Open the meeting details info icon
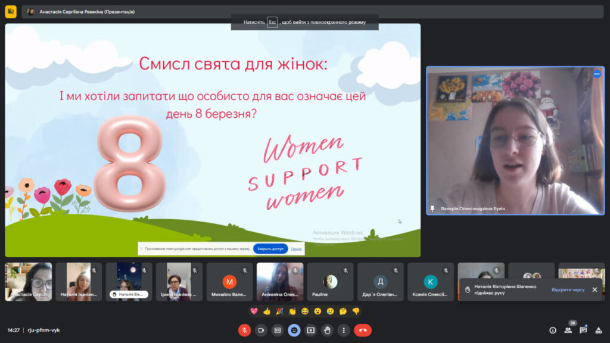The width and height of the screenshot is (610, 343). (552, 330)
